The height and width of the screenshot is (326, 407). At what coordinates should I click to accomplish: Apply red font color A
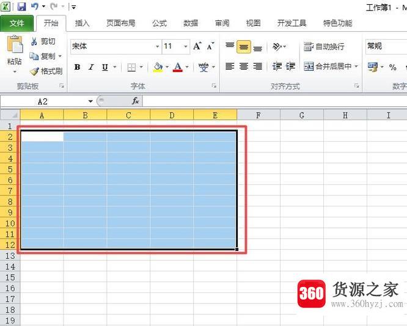[178, 67]
